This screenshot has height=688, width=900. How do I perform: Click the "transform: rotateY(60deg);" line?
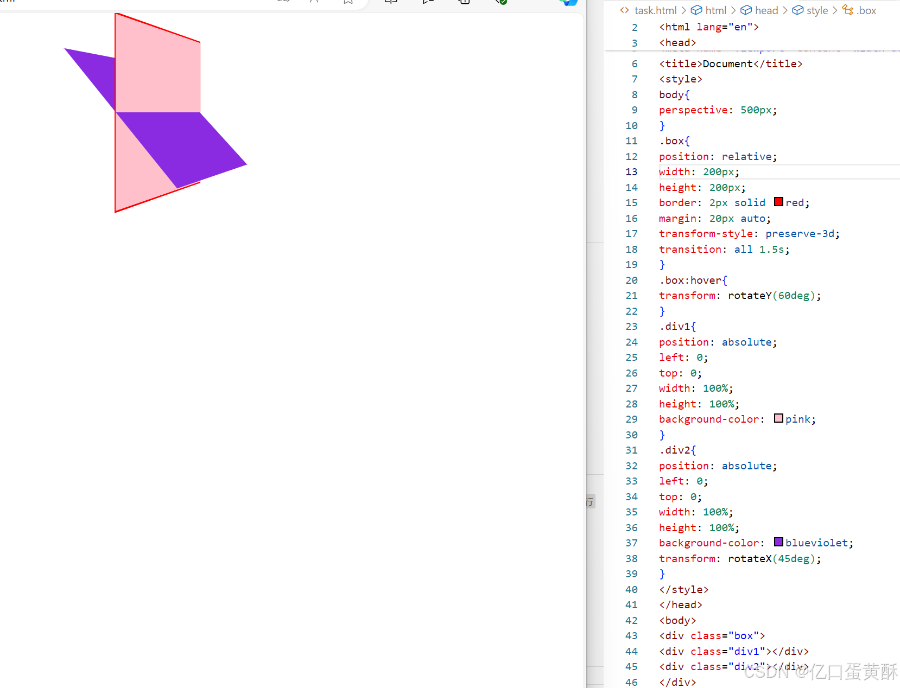740,296
